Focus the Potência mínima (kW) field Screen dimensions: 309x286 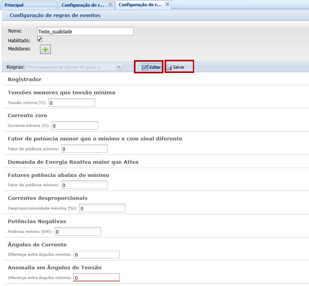[x=77, y=232]
